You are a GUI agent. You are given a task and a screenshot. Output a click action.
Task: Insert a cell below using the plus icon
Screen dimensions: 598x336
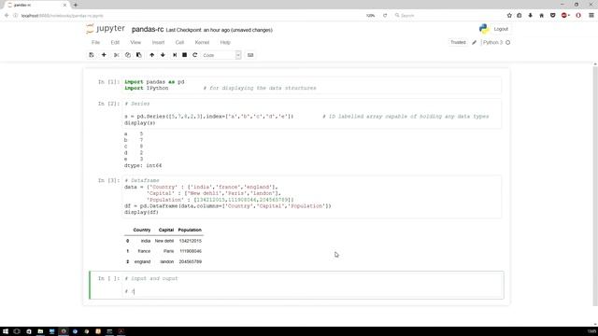[x=104, y=55]
